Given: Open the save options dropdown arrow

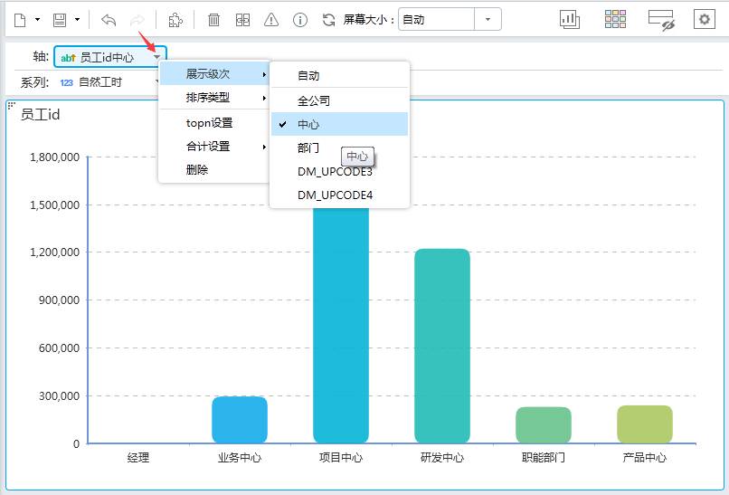Looking at the screenshot, I should (77, 20).
